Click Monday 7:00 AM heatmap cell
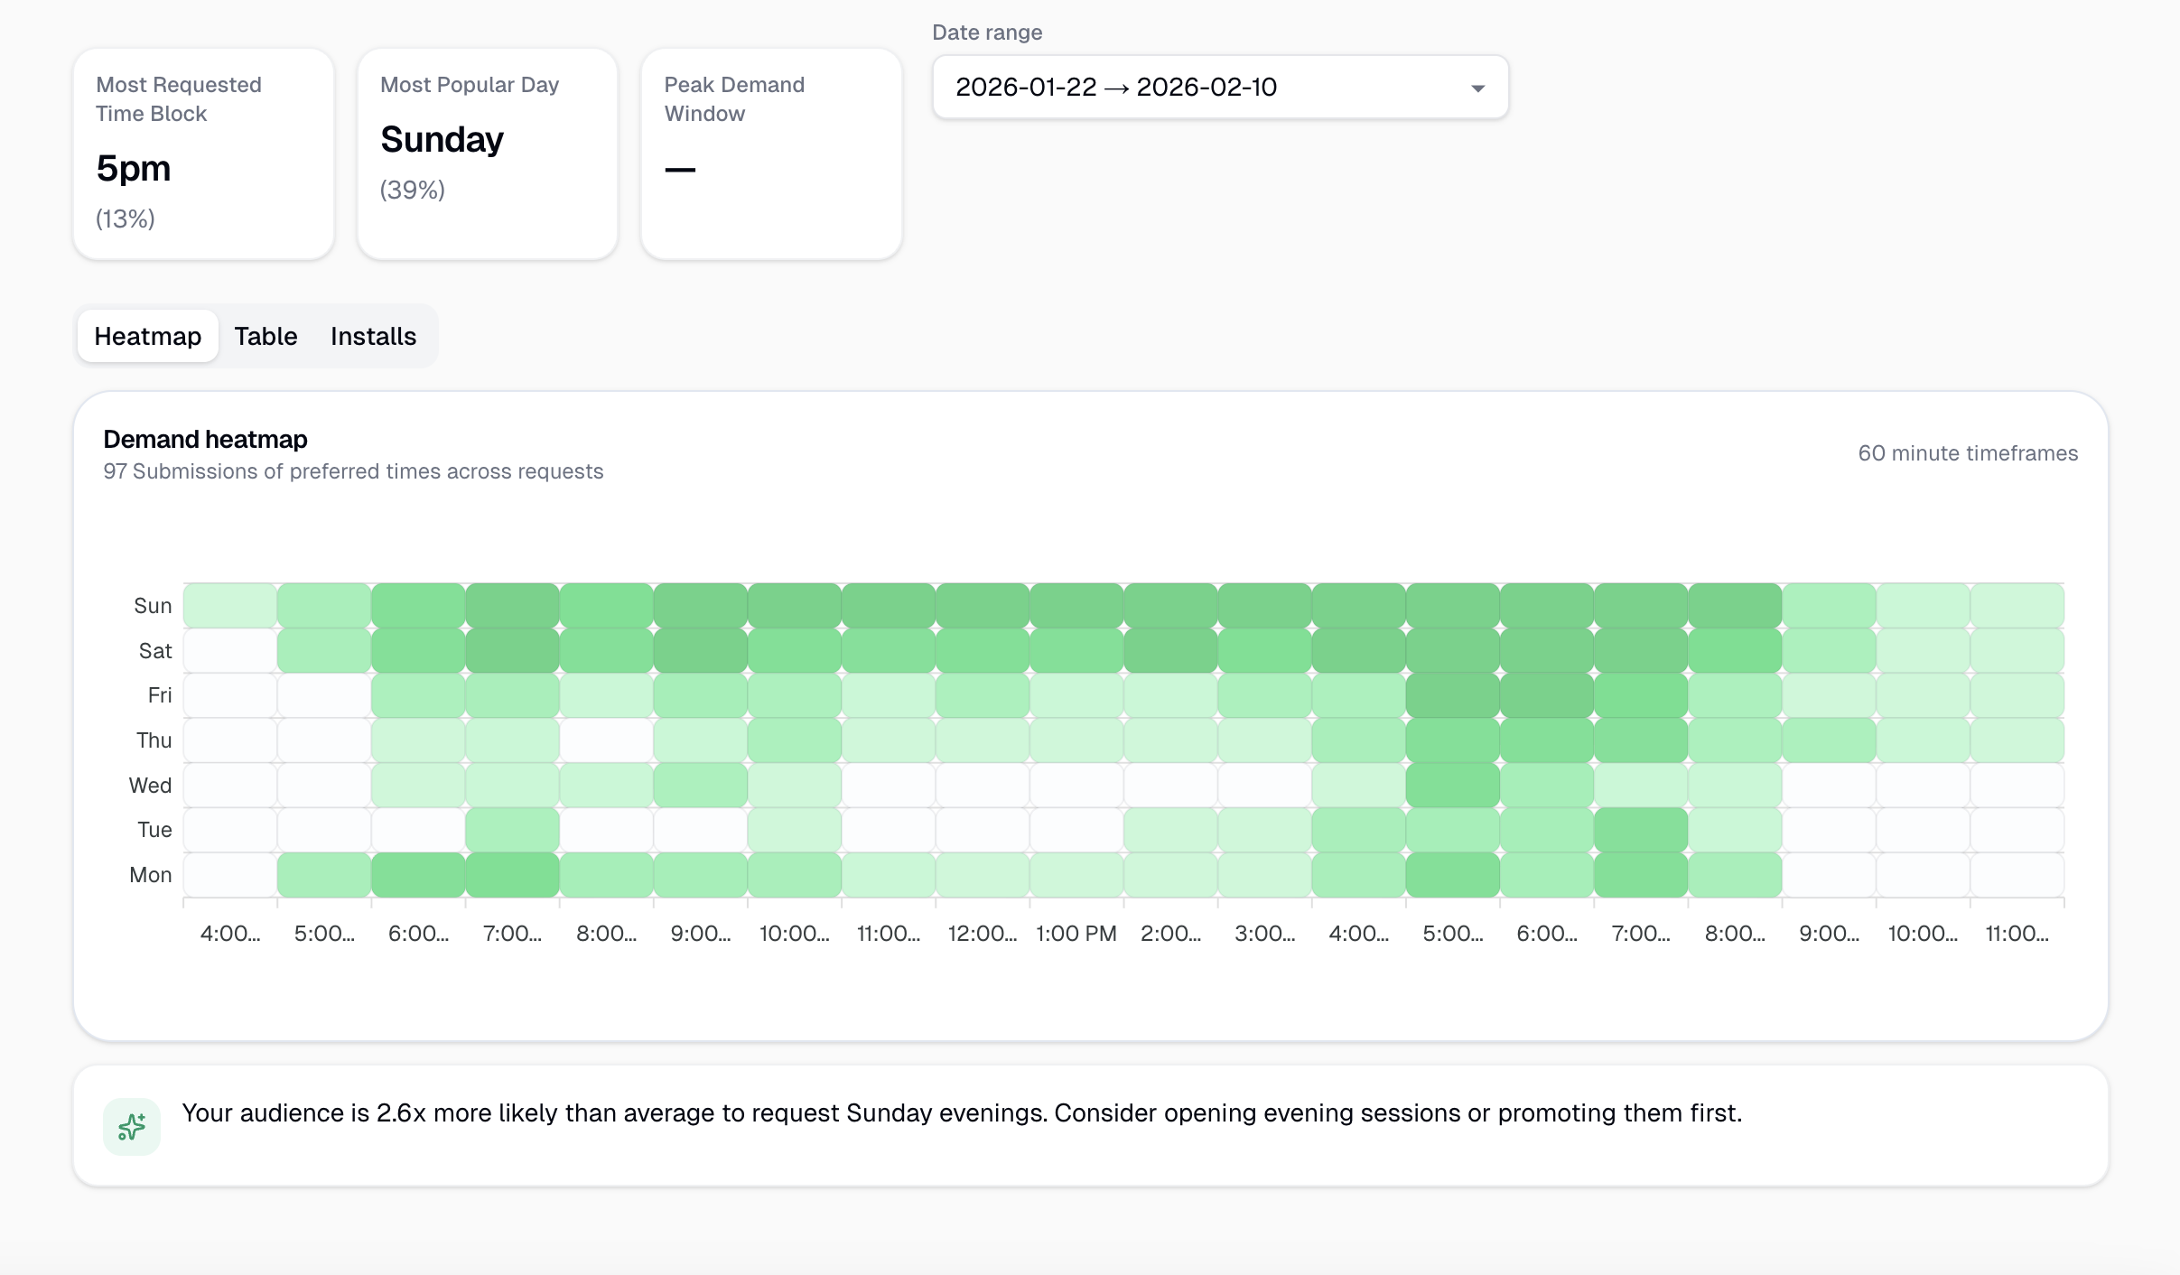2180x1275 pixels. point(512,874)
